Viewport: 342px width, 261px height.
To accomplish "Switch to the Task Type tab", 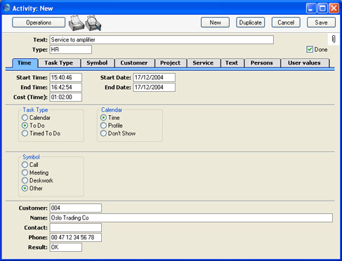I will pos(59,63).
